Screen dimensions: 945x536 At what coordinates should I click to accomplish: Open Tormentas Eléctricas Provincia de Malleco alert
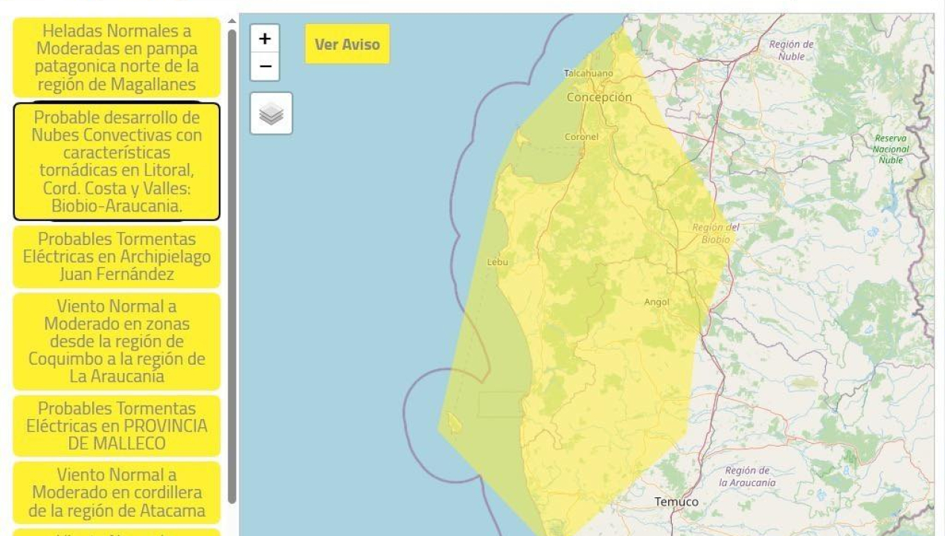point(117,426)
